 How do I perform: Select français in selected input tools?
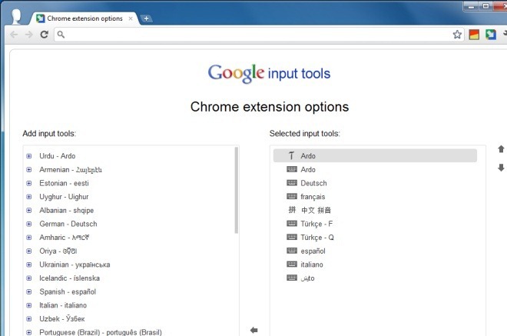[313, 197]
